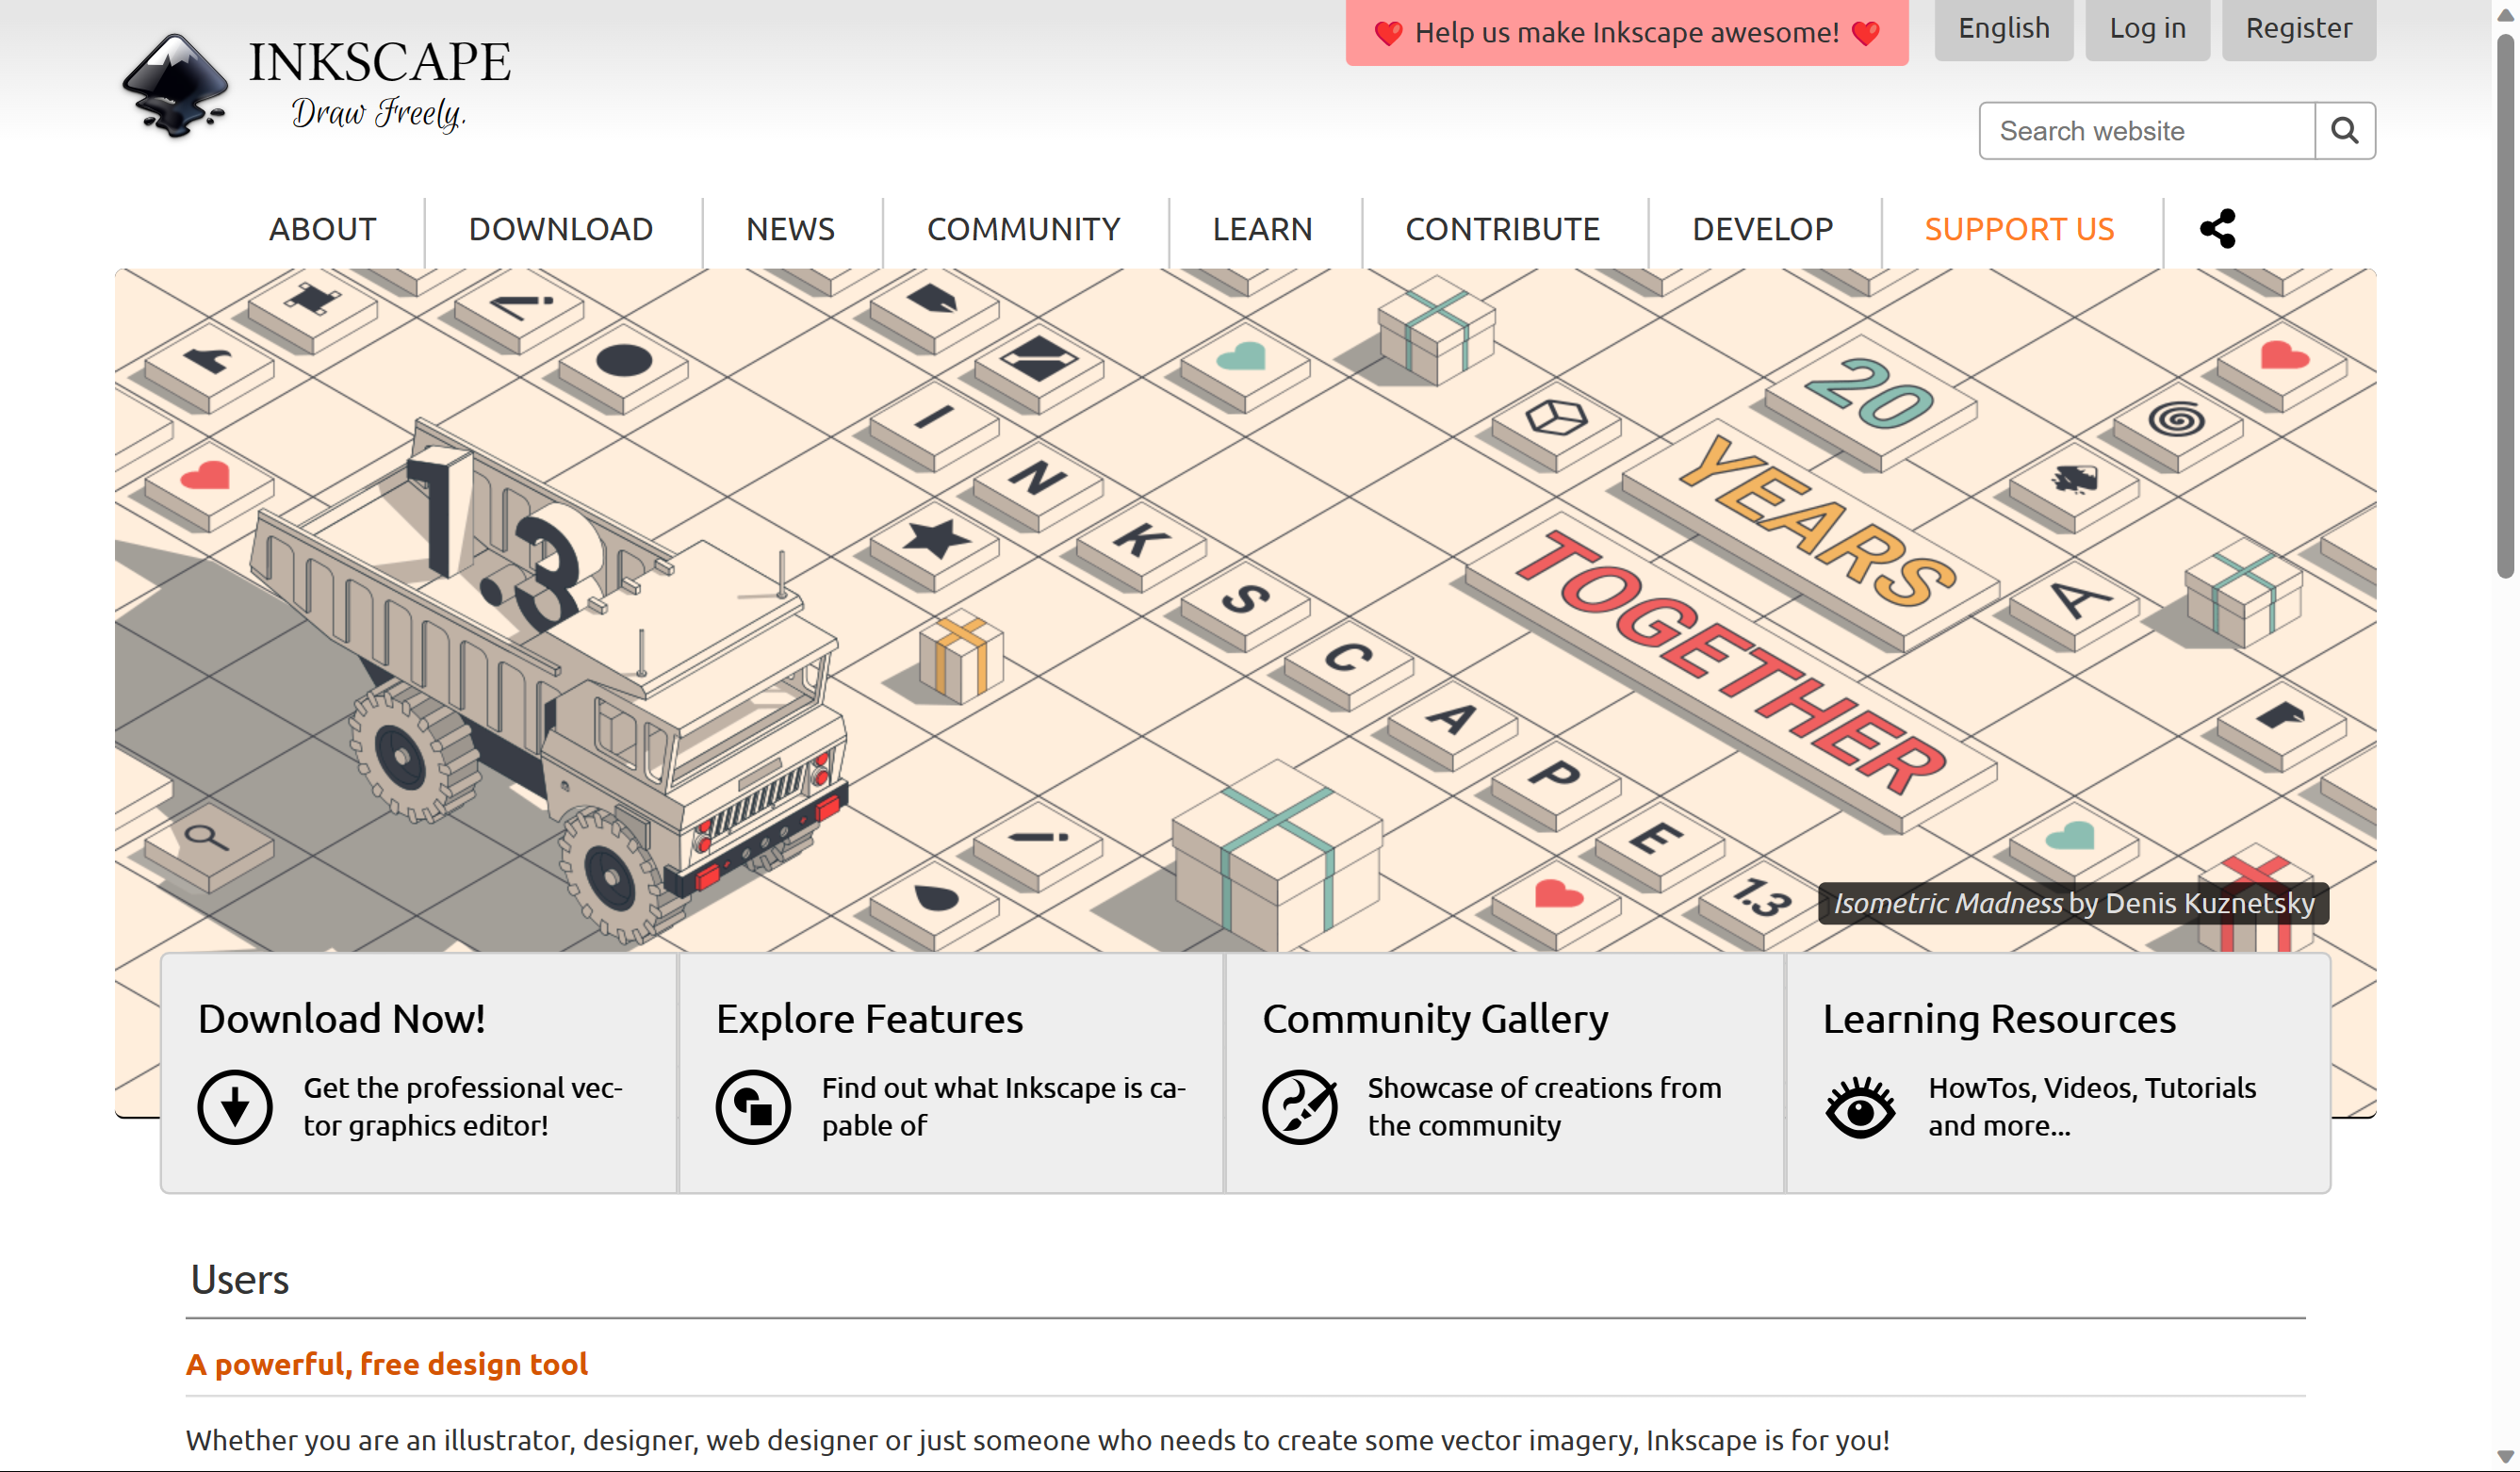2520x1472 pixels.
Task: Open the ABOUT navigation menu
Action: [x=322, y=229]
